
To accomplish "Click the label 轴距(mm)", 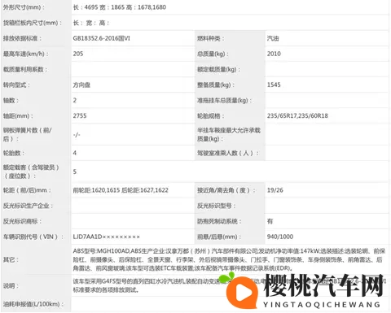I will [x=18, y=116].
